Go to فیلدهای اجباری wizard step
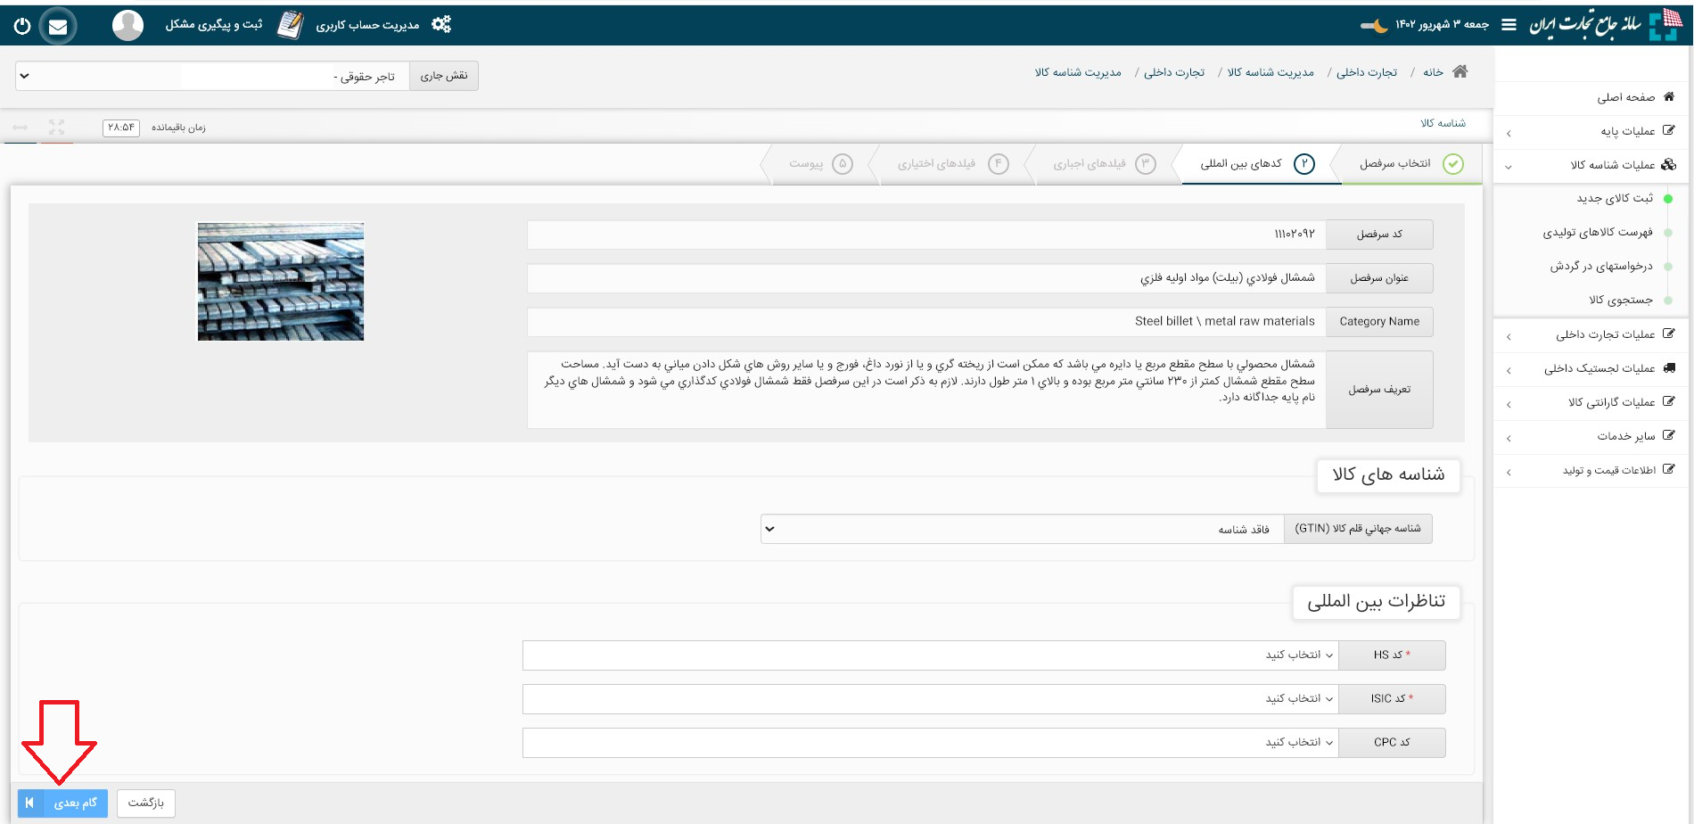Screen dimensions: 1694x824 pos(1104,164)
